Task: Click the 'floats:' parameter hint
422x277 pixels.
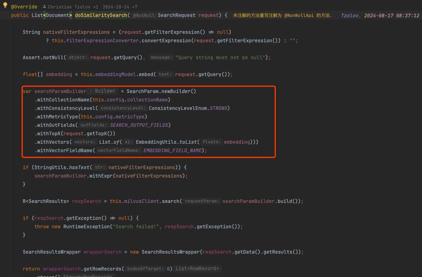Action: coord(211,142)
